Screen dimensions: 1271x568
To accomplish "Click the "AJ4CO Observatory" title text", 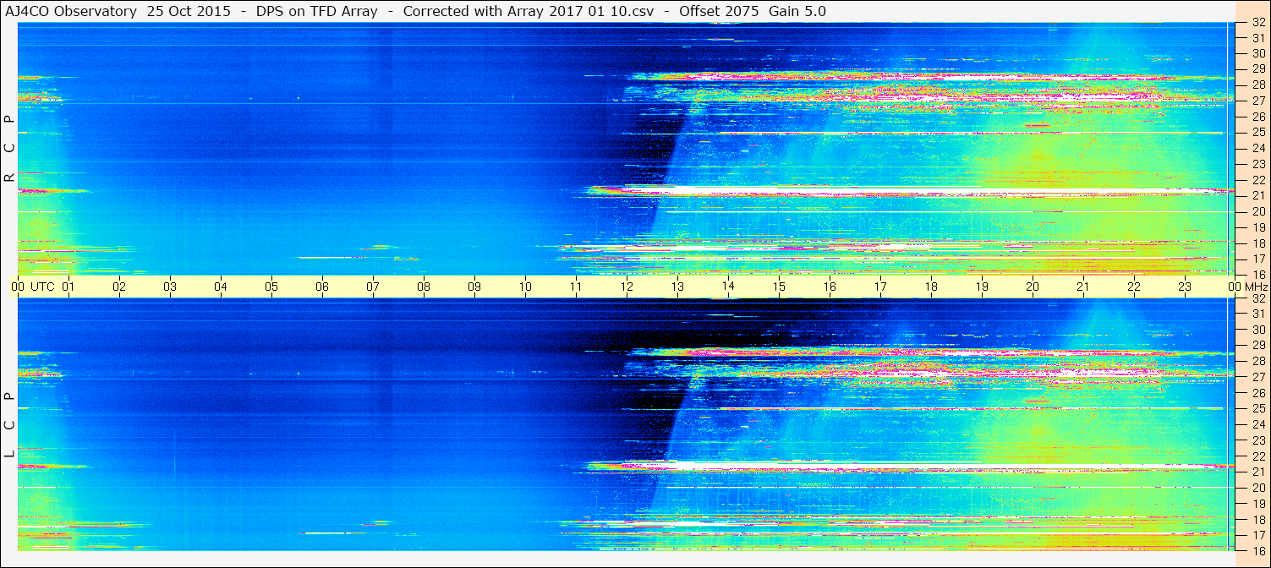I will pyautogui.click(x=72, y=11).
